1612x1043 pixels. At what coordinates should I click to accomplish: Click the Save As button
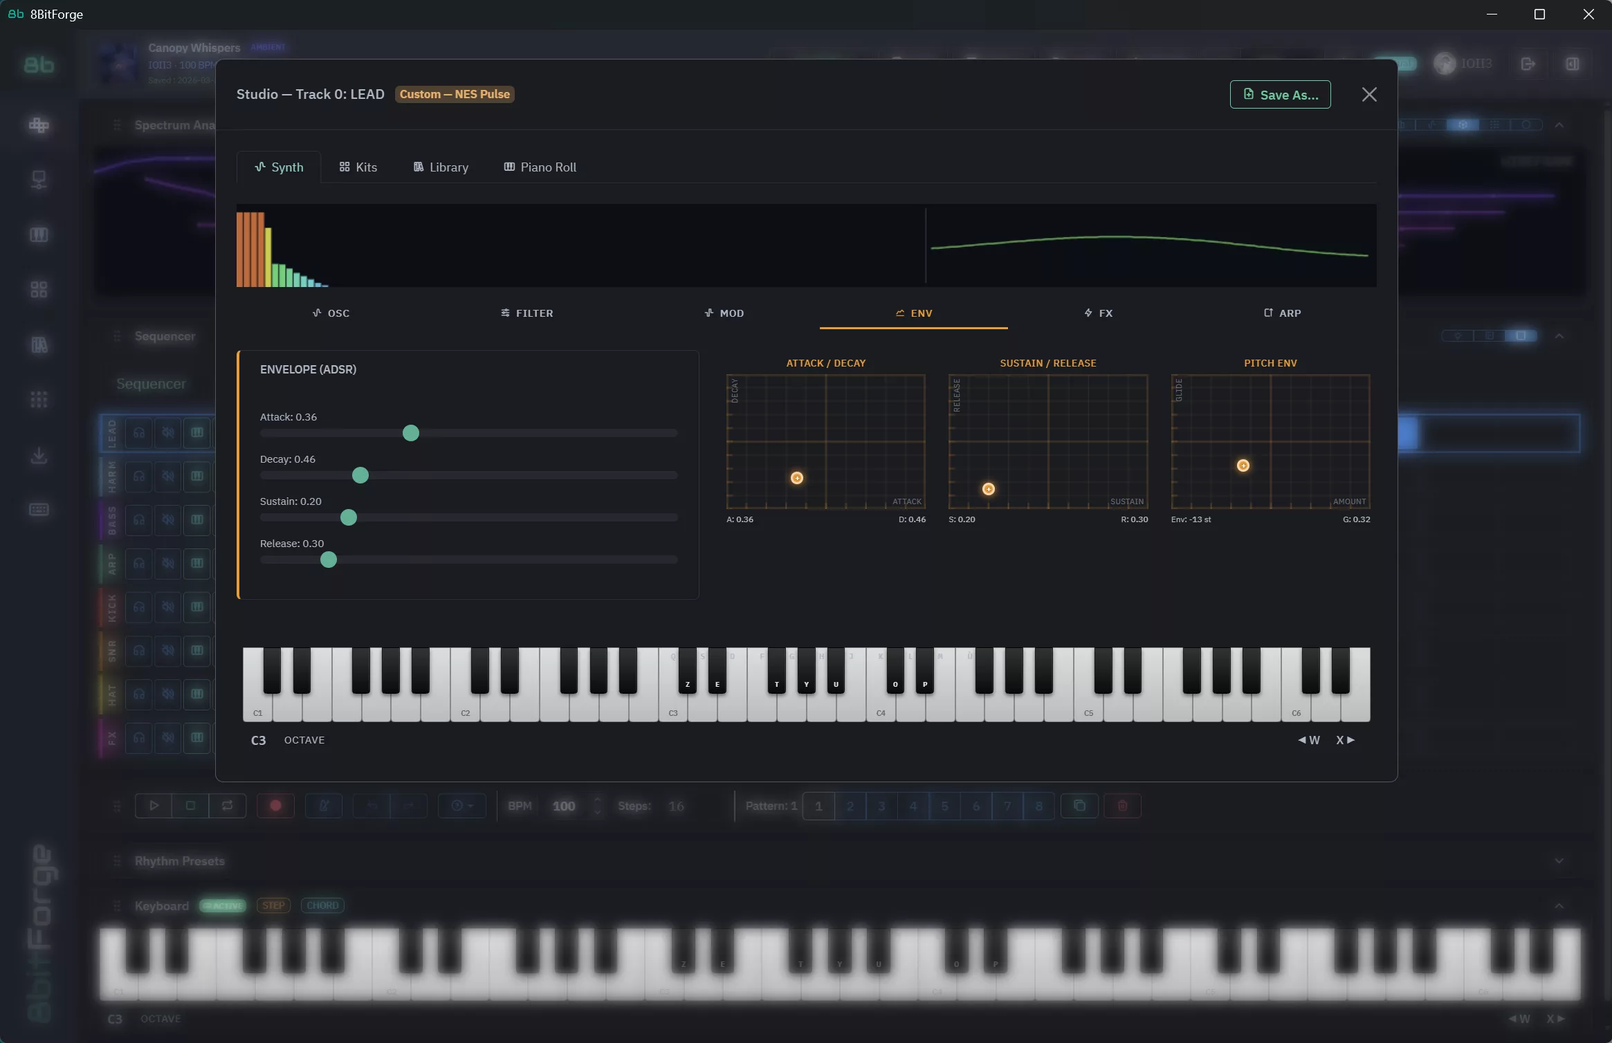tap(1279, 94)
